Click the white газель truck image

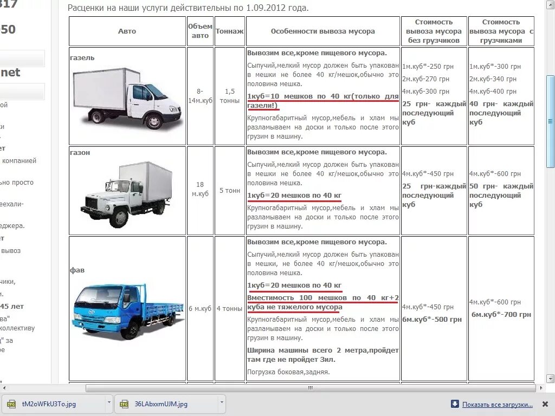128,99
